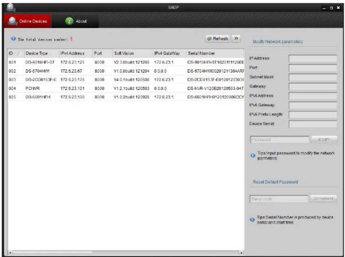
Task: Click serial DS-NVR-V120B20120503 cell
Action: (215, 89)
